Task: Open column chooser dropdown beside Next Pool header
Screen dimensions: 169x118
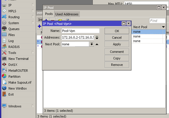Action: [x=163, y=27]
